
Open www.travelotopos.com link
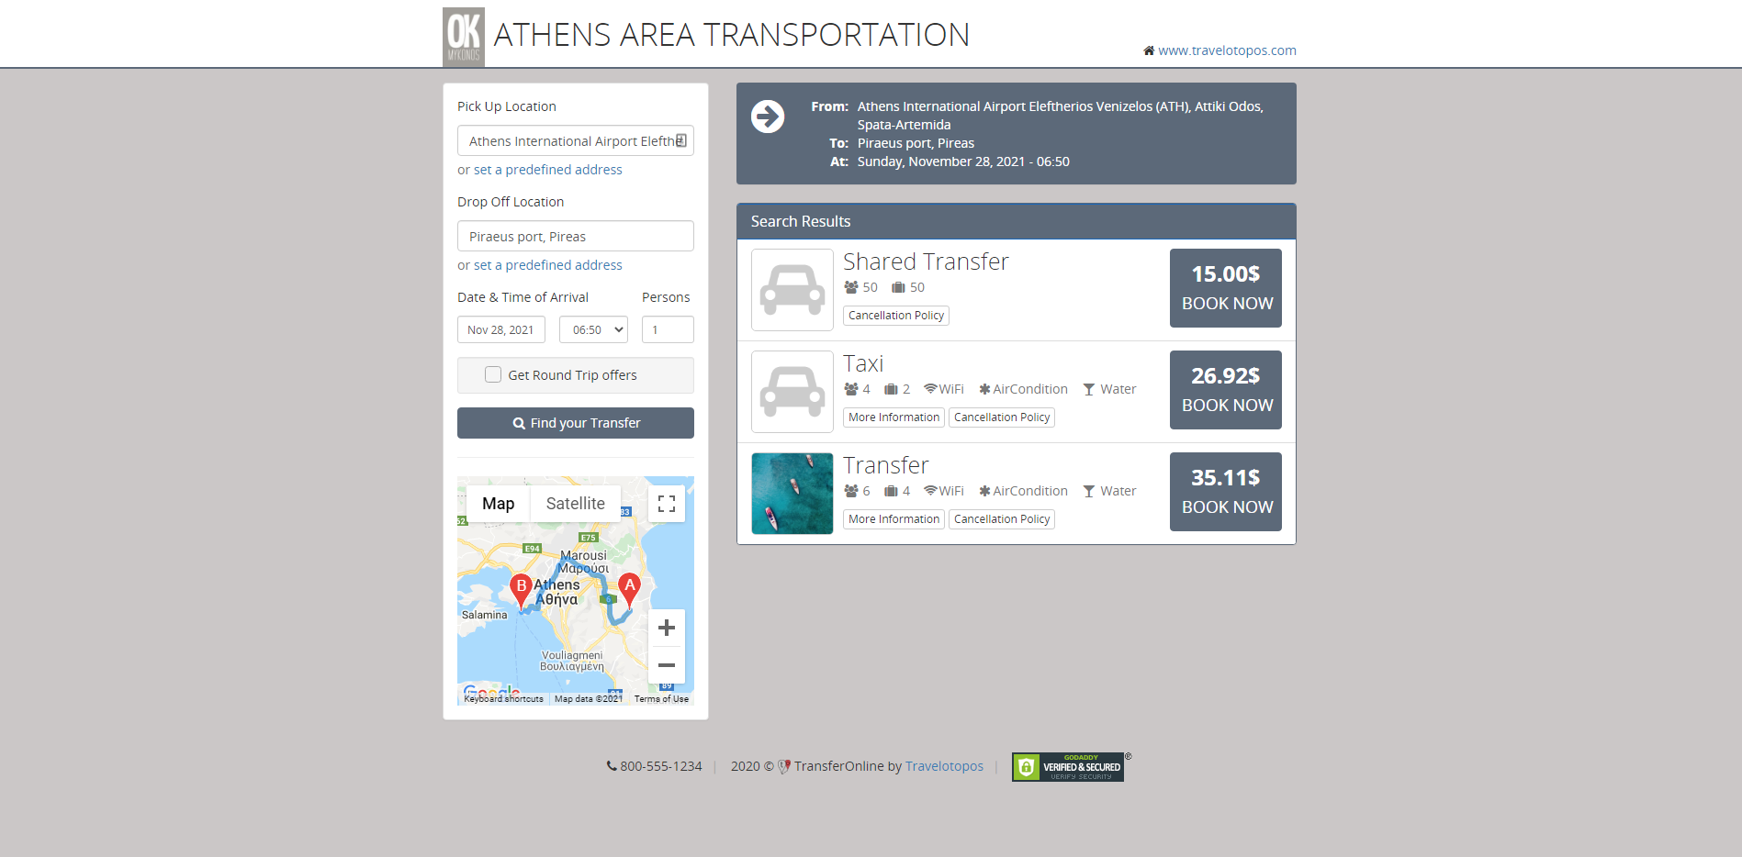click(1226, 50)
